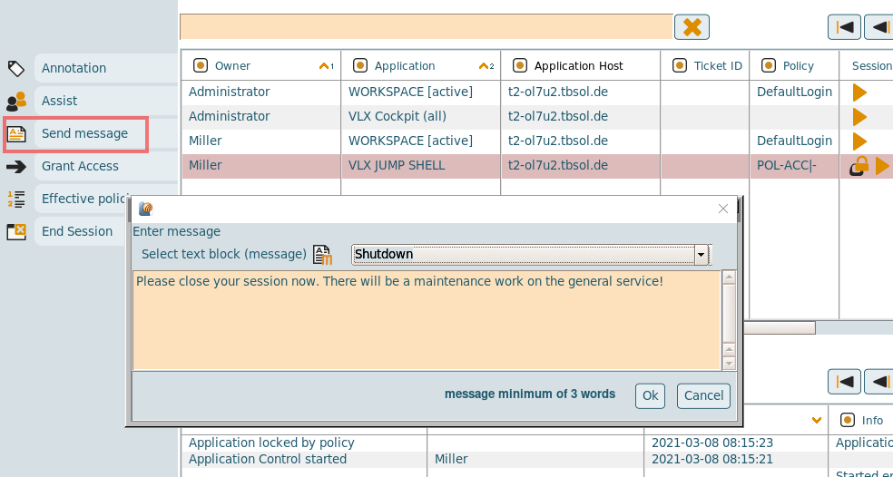Toggle the Policy column filter button

[x=768, y=65]
